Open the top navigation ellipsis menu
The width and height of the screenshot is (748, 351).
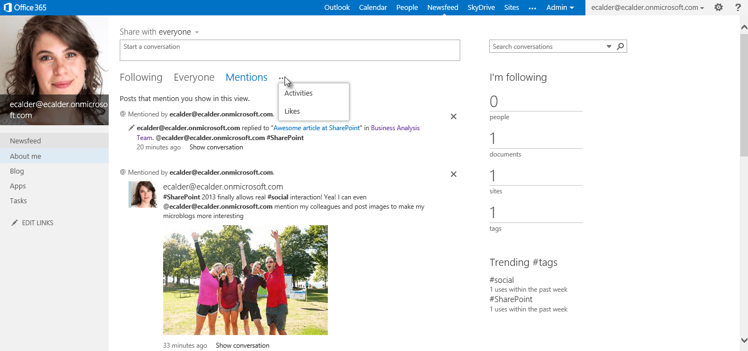coord(532,8)
